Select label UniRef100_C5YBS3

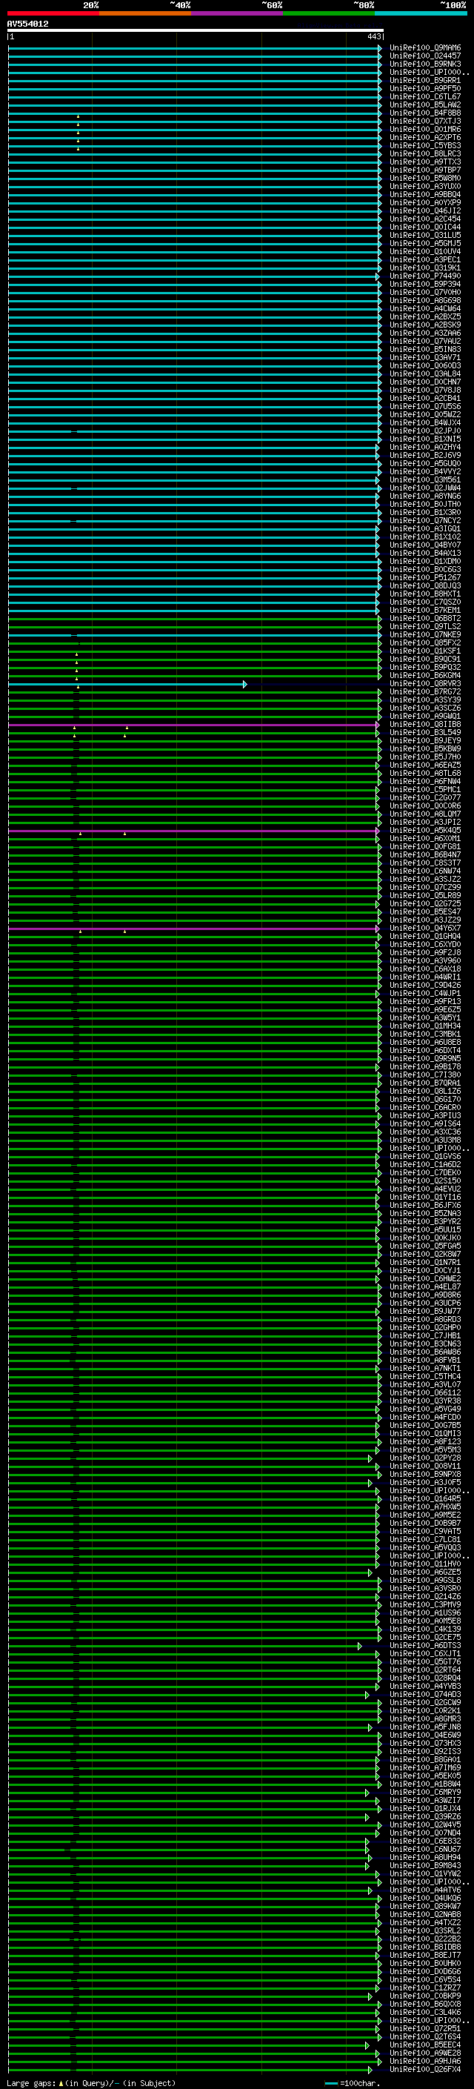(424, 145)
